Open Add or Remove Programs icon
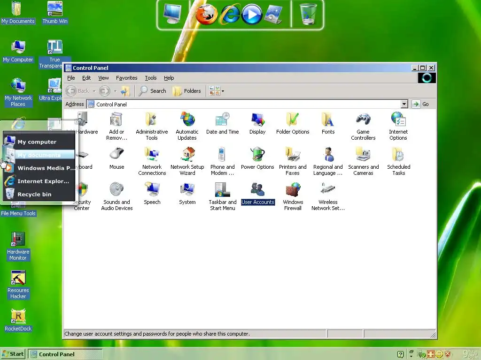The width and height of the screenshot is (481, 360). [116, 126]
